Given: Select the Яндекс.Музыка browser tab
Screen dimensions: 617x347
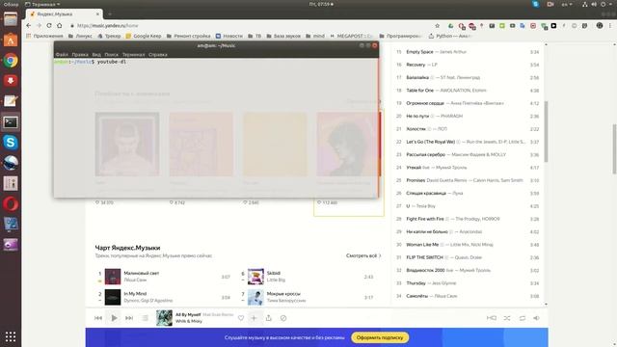Looking at the screenshot, I should pyautogui.click(x=65, y=14).
